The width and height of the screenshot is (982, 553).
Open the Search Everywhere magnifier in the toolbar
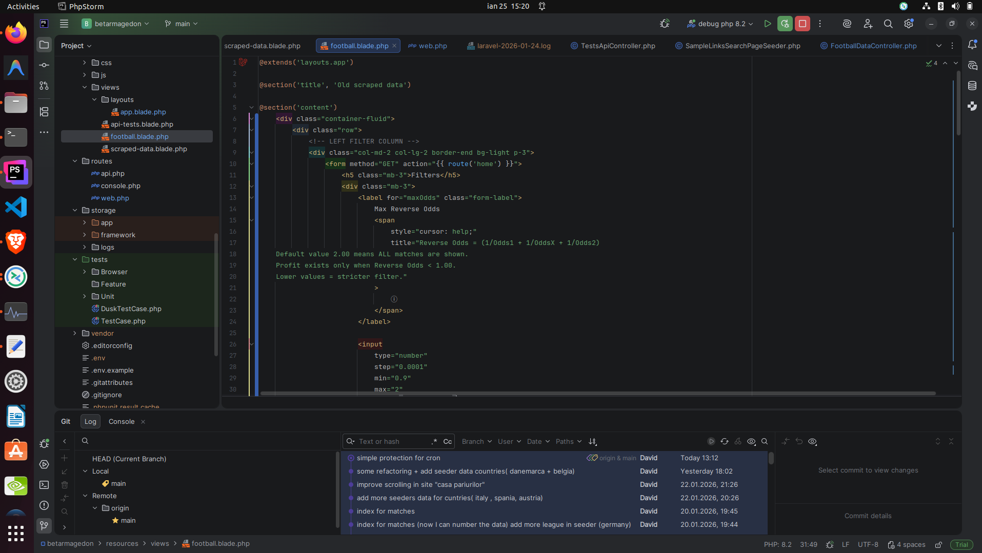(888, 24)
